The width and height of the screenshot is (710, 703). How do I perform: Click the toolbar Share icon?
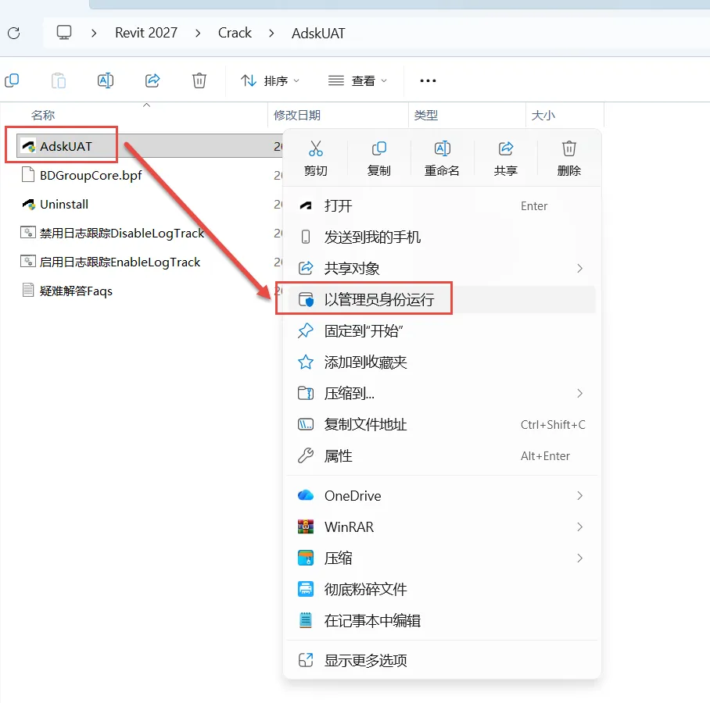[152, 80]
